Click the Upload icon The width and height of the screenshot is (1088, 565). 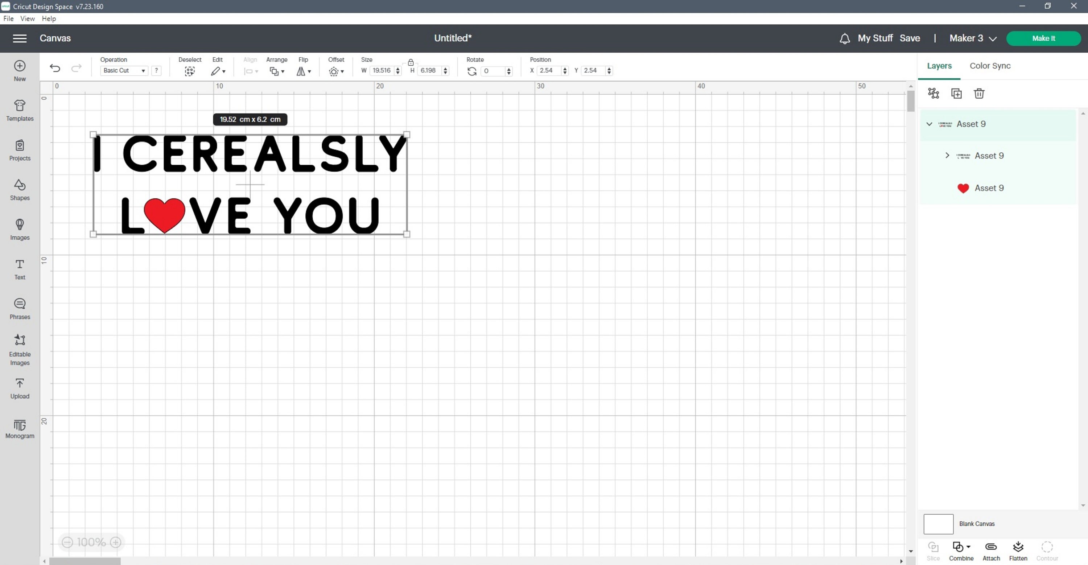pos(20,387)
